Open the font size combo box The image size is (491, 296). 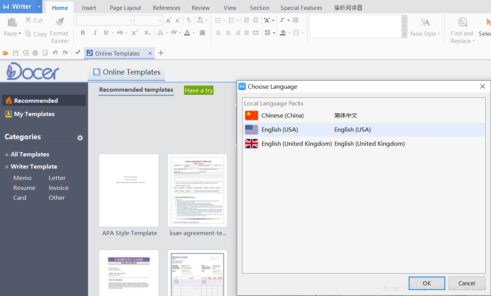[x=149, y=20]
